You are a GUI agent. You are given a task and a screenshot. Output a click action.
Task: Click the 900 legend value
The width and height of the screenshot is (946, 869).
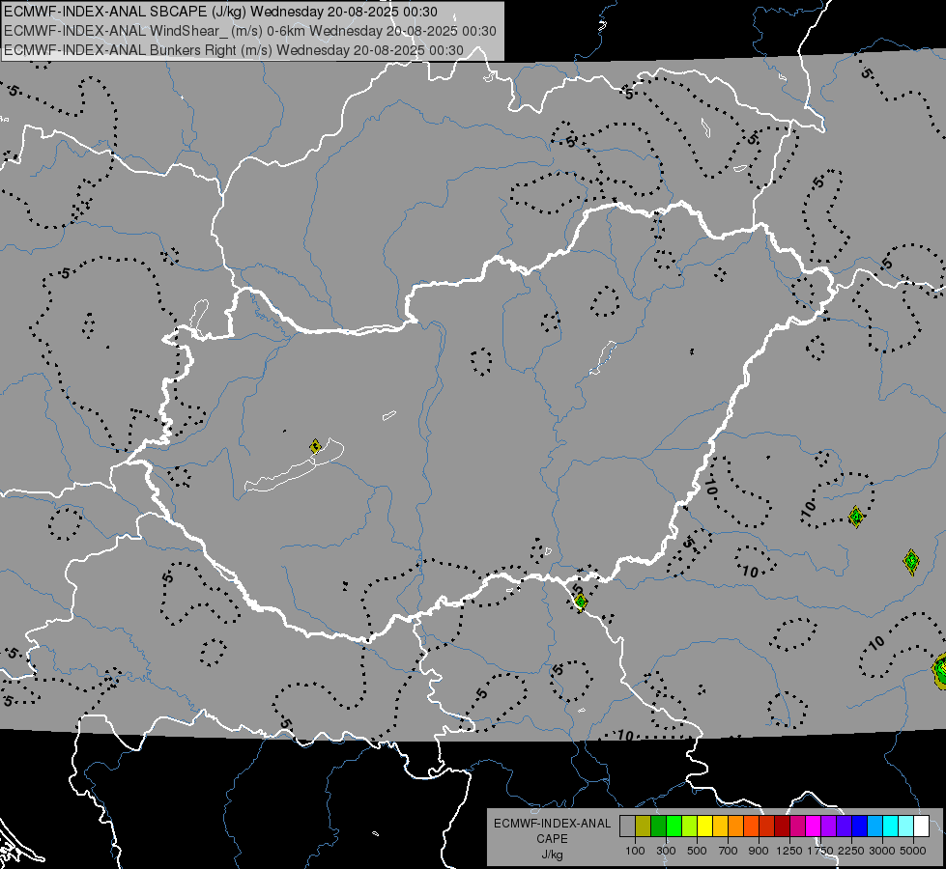coord(759,851)
